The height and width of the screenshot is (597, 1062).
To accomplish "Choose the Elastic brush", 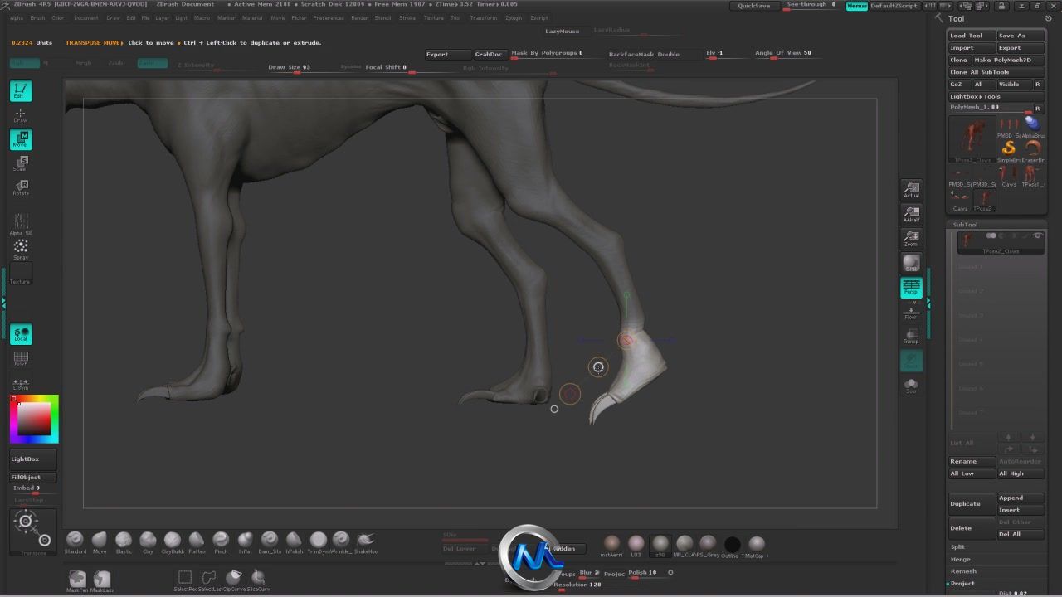I will pyautogui.click(x=124, y=542).
